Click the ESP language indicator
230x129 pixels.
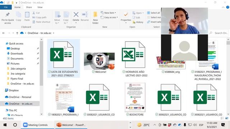(x=201, y=125)
